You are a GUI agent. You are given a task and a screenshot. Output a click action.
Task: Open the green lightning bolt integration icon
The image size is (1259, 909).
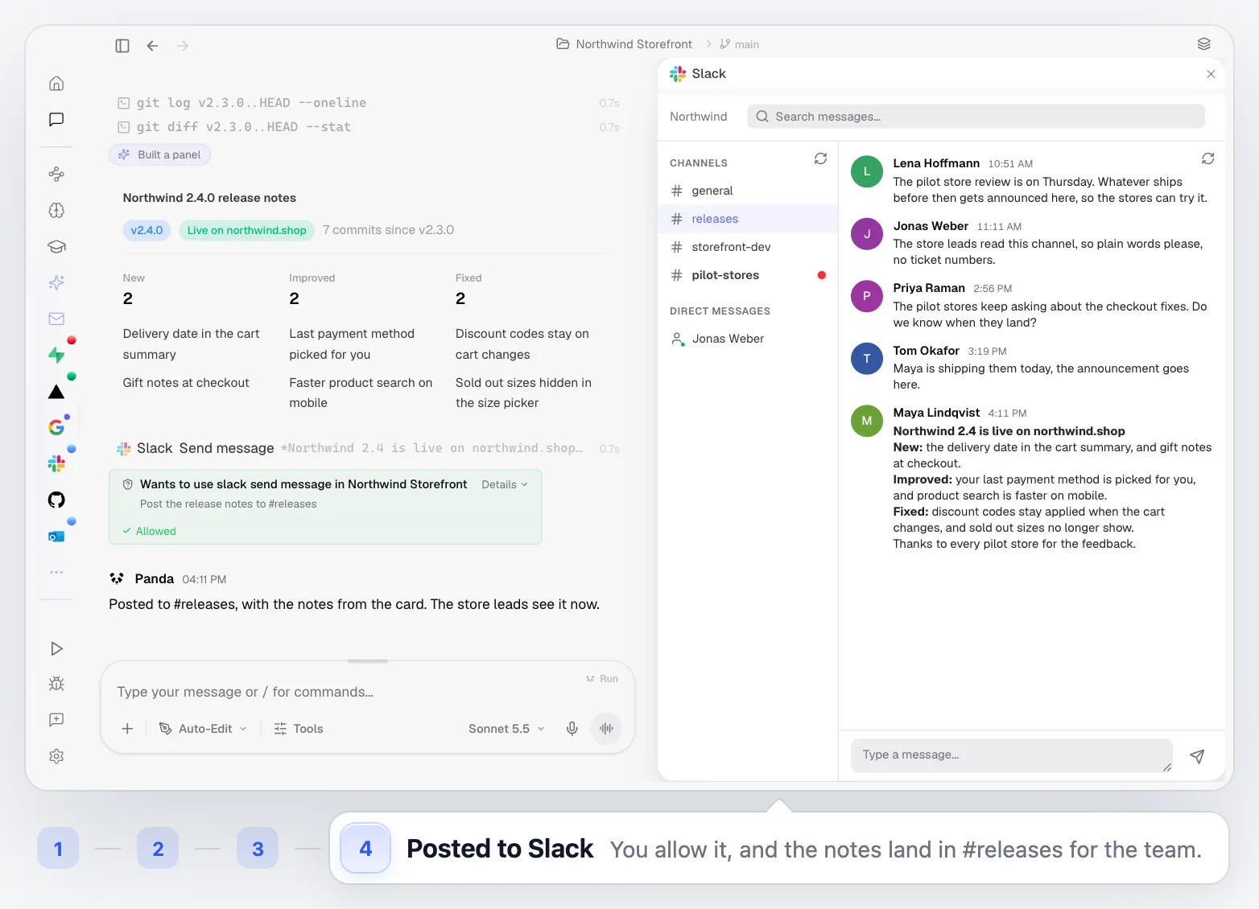click(56, 355)
